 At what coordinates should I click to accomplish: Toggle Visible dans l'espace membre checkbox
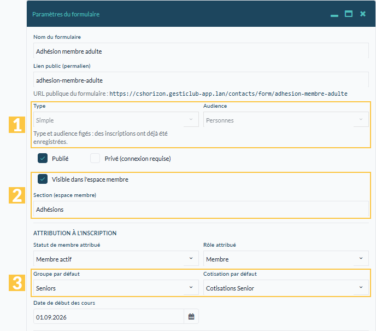[43, 179]
